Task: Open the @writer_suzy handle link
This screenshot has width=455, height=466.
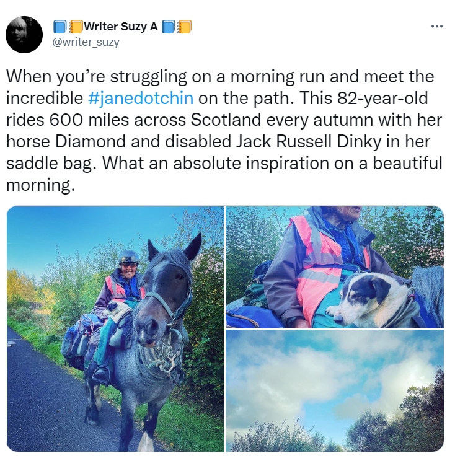Action: pos(86,42)
